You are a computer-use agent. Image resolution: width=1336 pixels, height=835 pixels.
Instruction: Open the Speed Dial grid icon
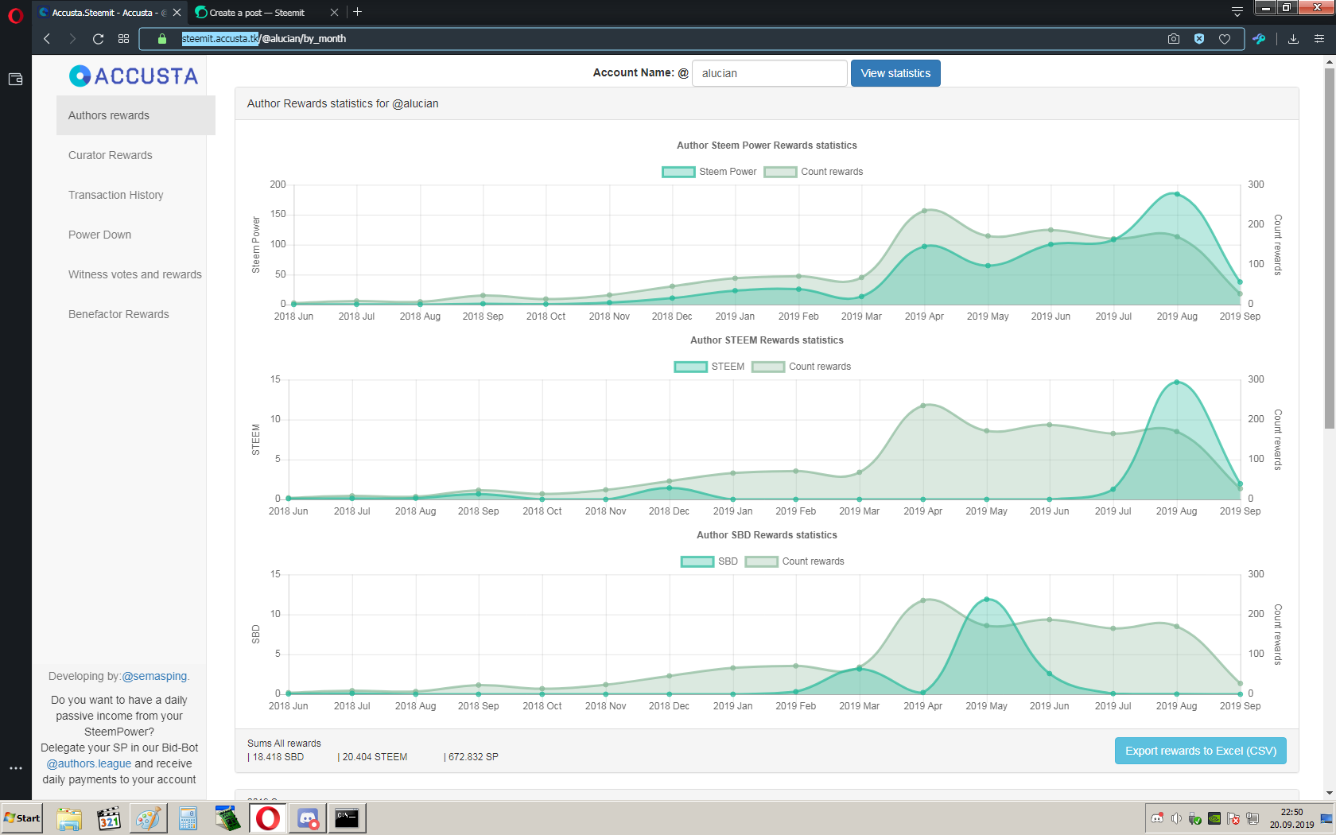coord(123,38)
